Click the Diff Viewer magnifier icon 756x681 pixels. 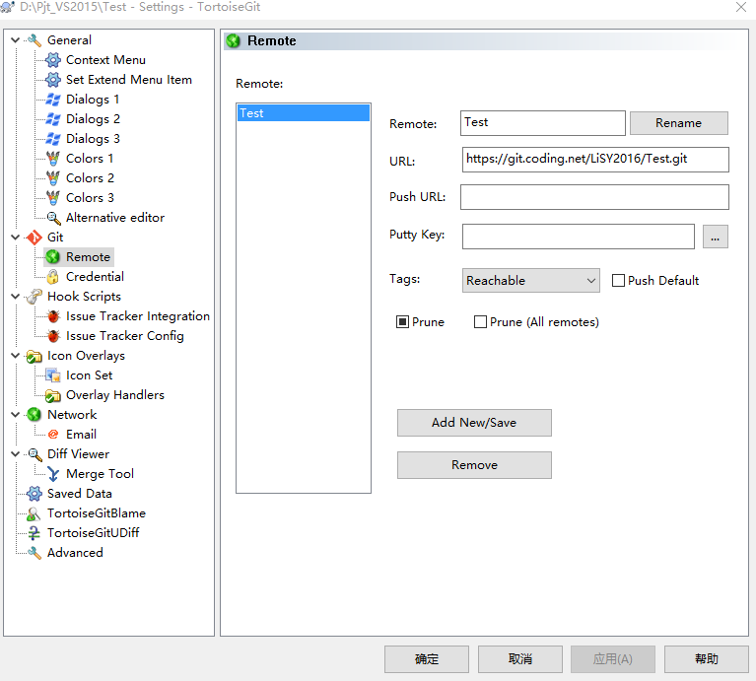[34, 454]
